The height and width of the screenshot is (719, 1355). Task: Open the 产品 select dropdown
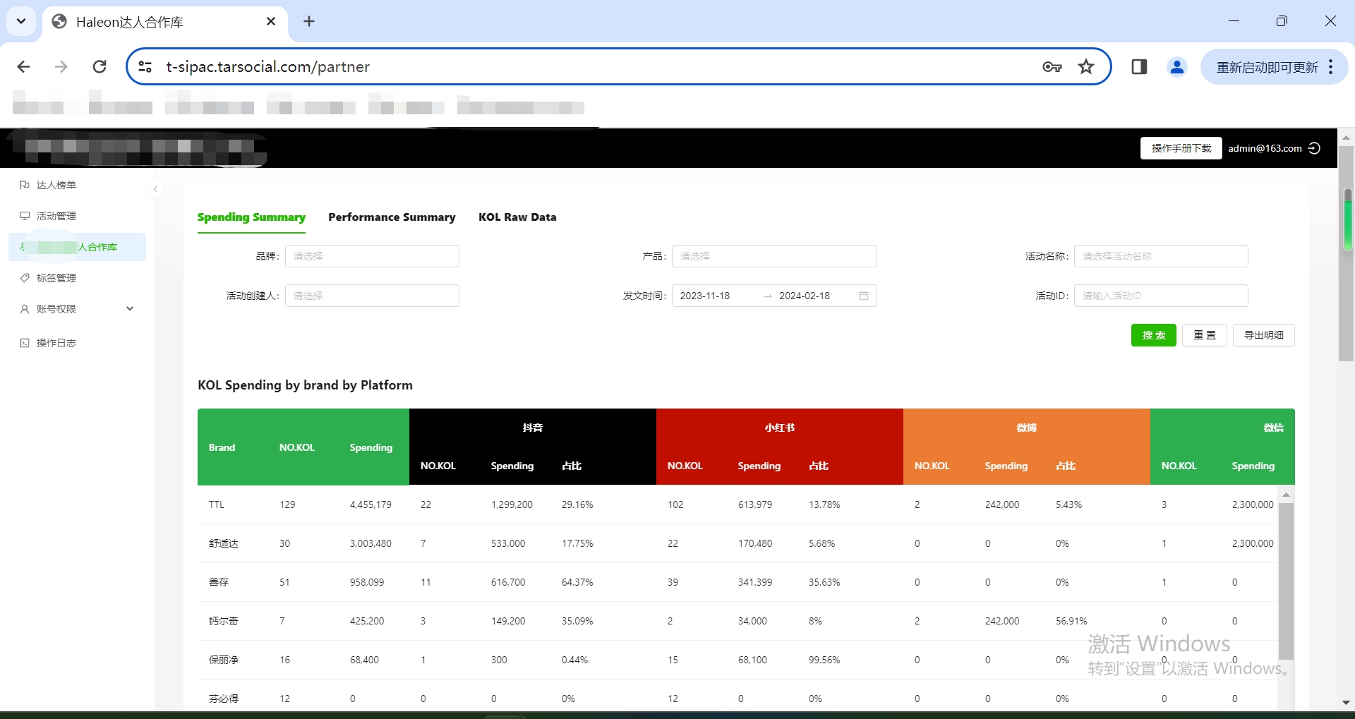click(774, 256)
